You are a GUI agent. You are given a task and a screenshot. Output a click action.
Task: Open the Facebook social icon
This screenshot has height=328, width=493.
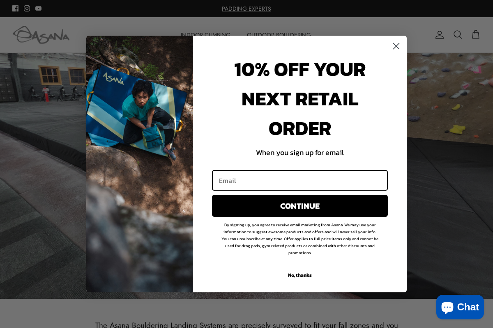click(16, 9)
